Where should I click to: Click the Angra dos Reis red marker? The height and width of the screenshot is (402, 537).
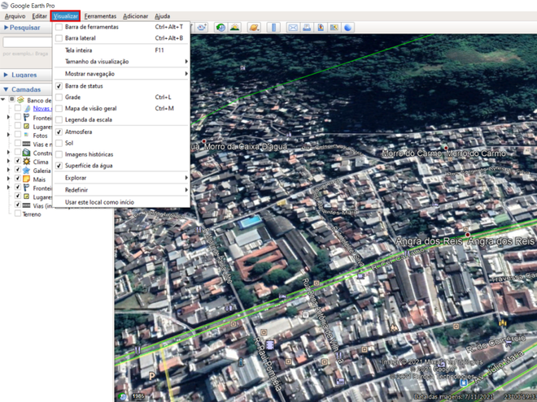click(468, 235)
